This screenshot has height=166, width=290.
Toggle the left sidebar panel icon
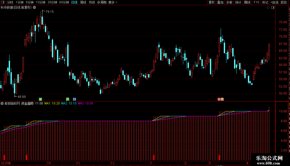point(3,2)
